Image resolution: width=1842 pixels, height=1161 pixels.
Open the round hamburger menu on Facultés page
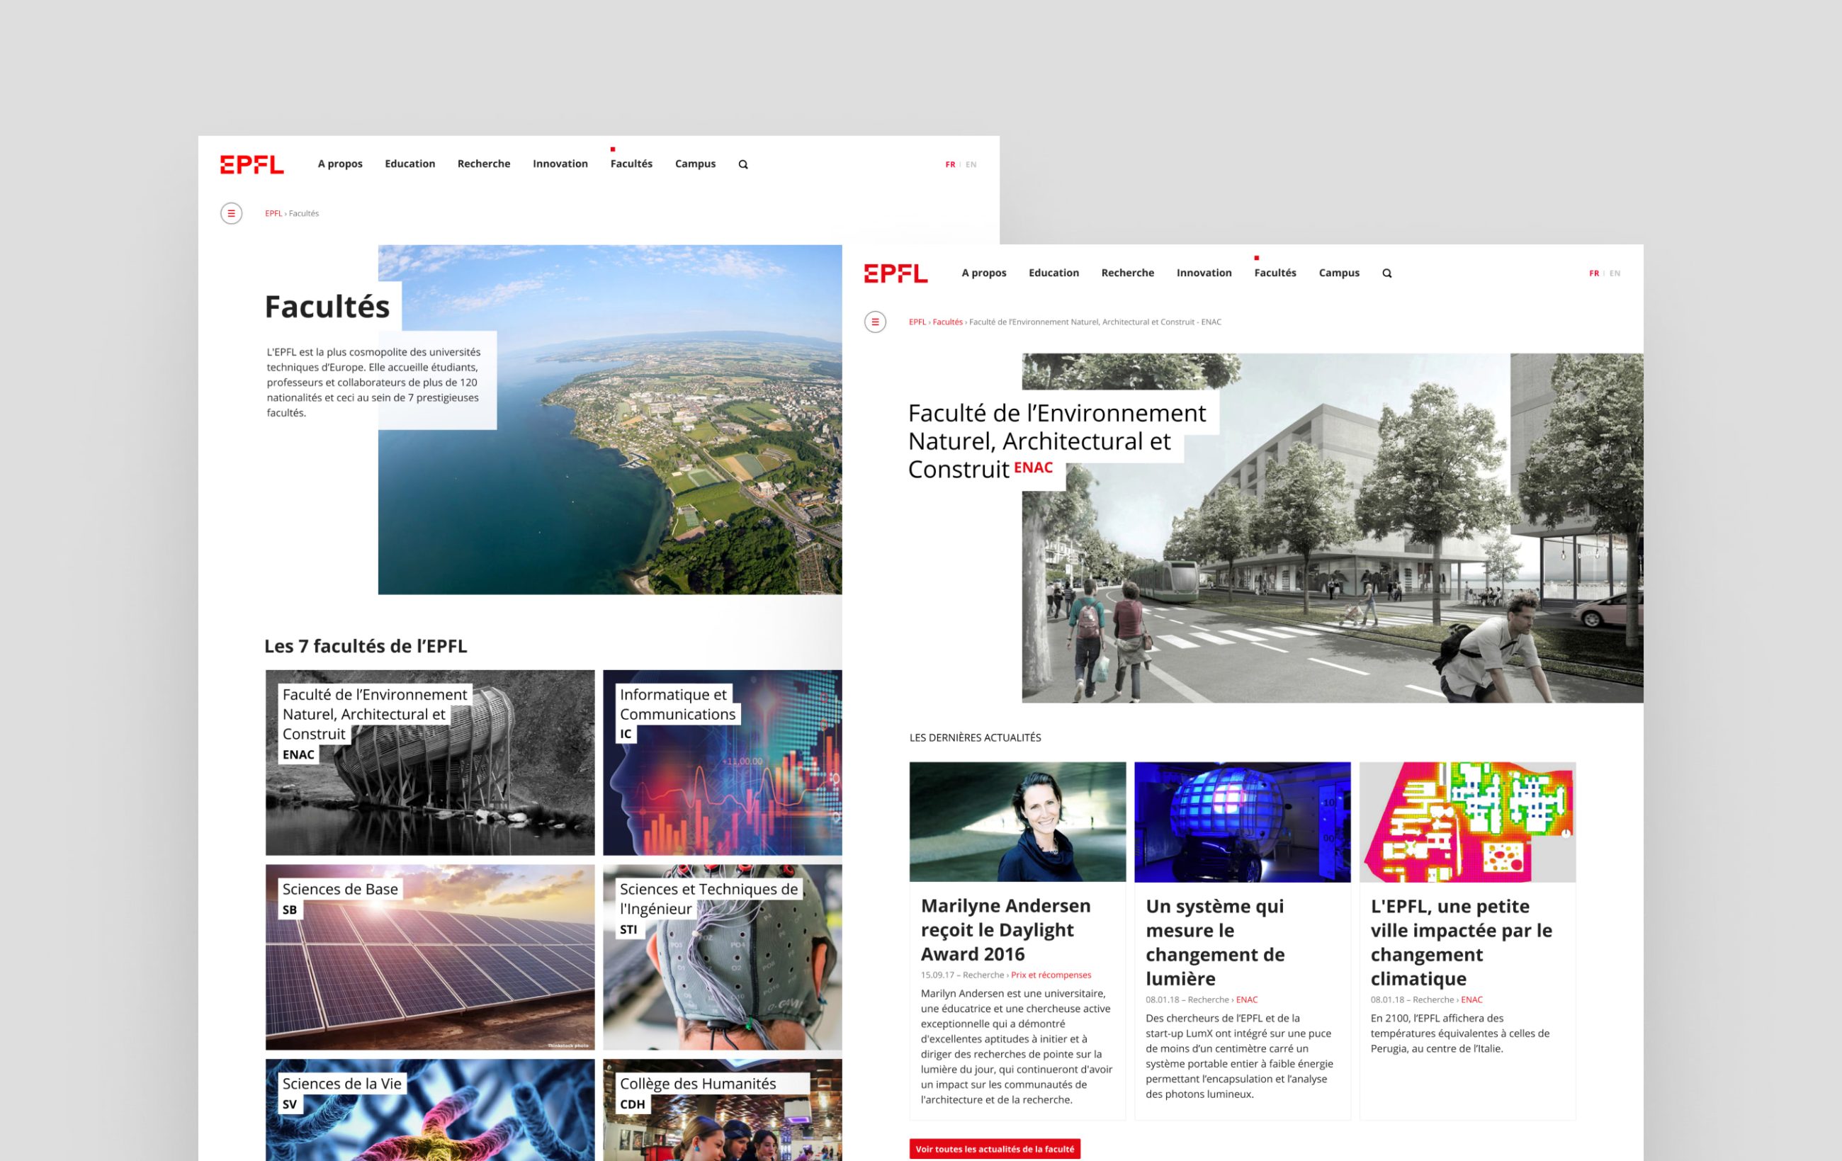[231, 213]
